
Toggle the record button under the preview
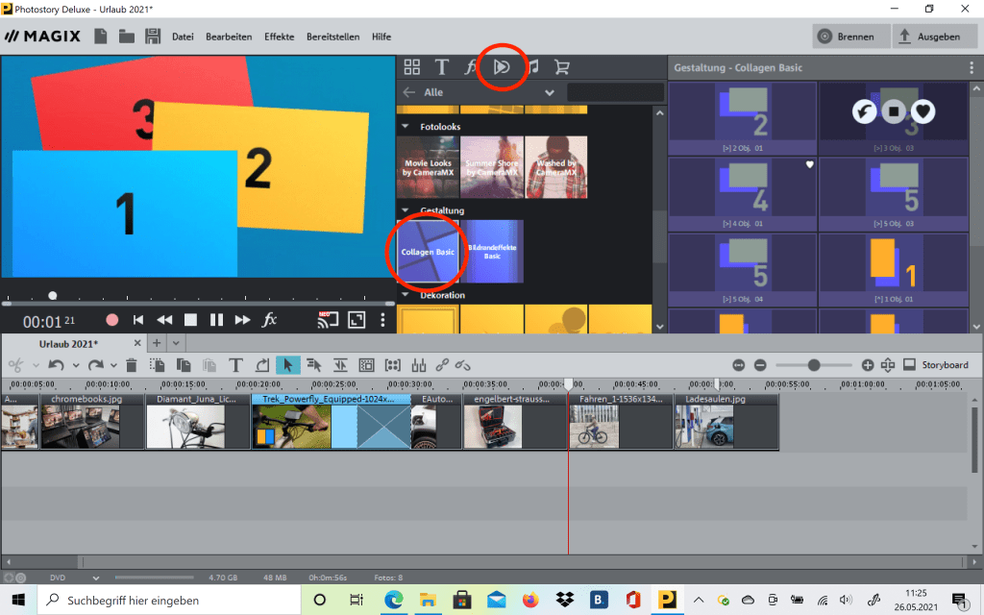click(x=112, y=320)
